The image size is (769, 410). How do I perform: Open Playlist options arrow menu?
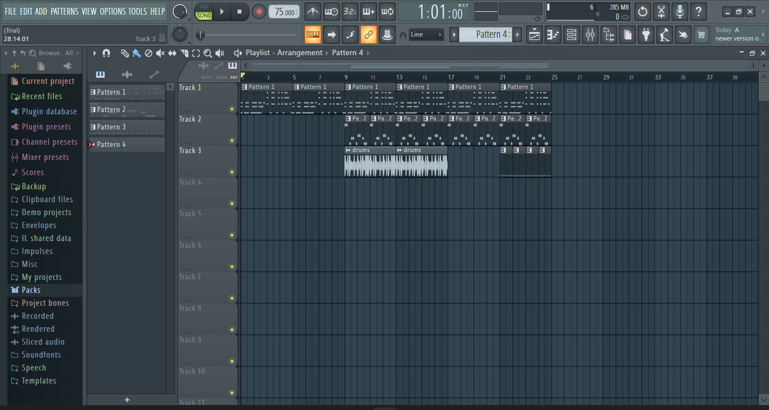(x=94, y=53)
